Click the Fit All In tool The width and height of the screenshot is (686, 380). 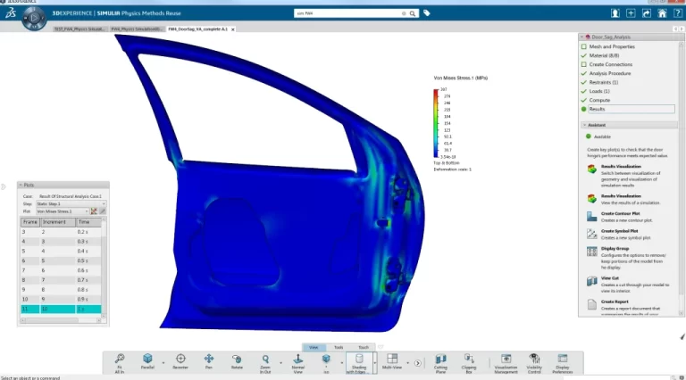point(120,361)
